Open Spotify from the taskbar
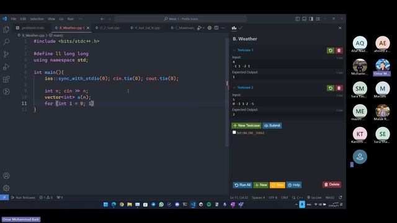This screenshot has height=223, width=397. [x=209, y=204]
